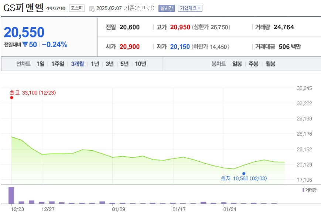Click the blue lowest price dot marker
Screen dimensions: 321x213
point(244,174)
